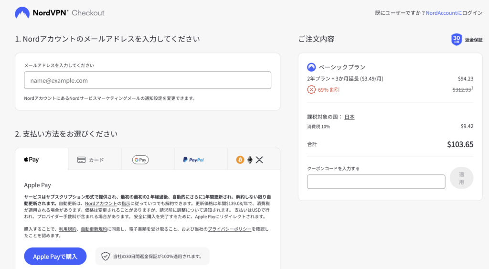Click the Apple Pay section heading
This screenshot has height=269, width=489.
pyautogui.click(x=37, y=185)
